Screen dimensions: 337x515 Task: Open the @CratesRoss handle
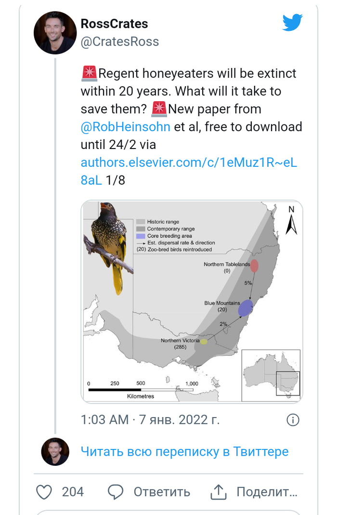(x=120, y=42)
